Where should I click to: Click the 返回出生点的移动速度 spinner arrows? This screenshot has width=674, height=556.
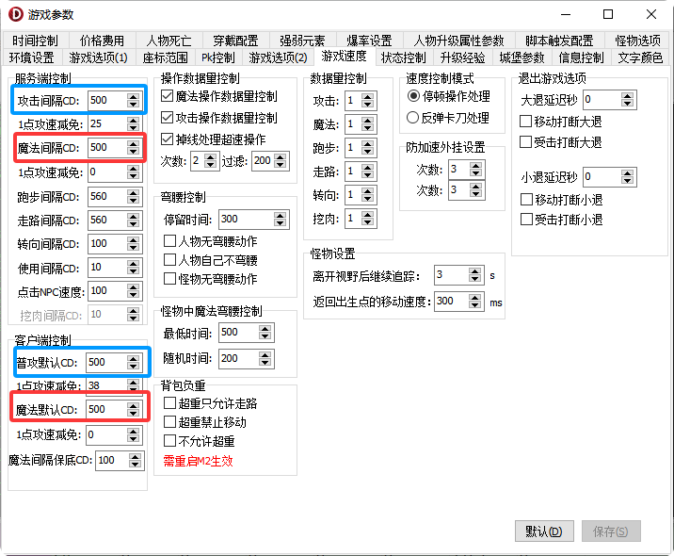coord(475,302)
